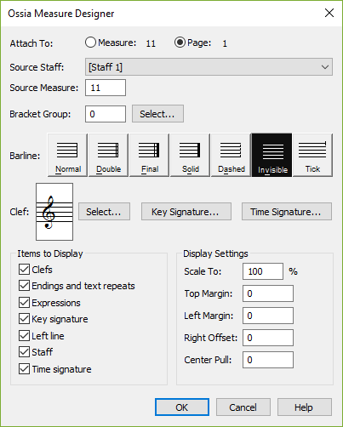Toggle Endings and text repeats checkbox

pyautogui.click(x=24, y=286)
